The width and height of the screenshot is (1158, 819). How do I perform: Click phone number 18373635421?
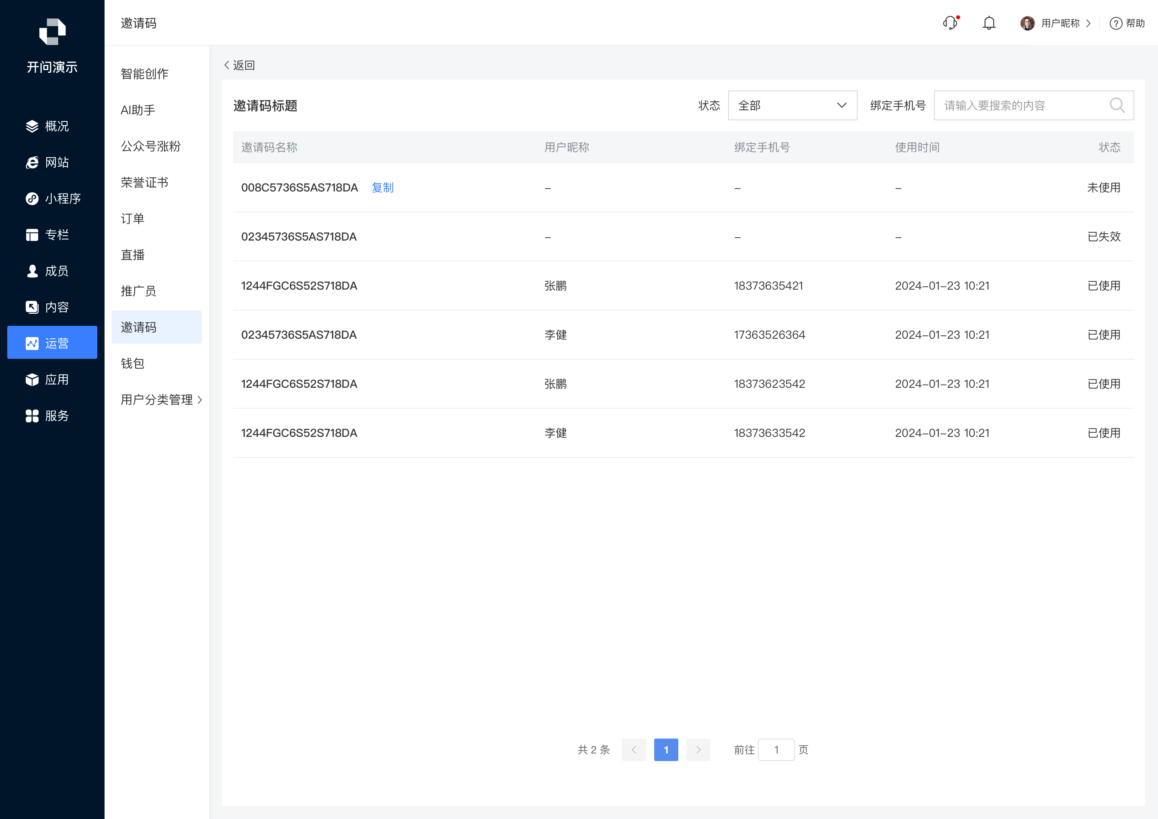pos(769,286)
